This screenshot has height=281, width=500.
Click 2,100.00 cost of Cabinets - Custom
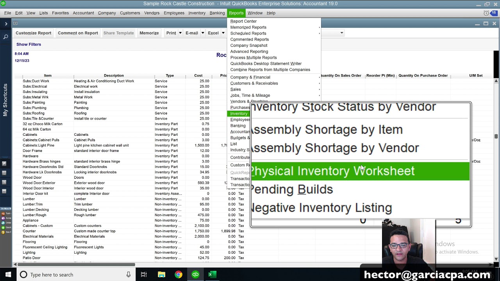[x=202, y=226]
